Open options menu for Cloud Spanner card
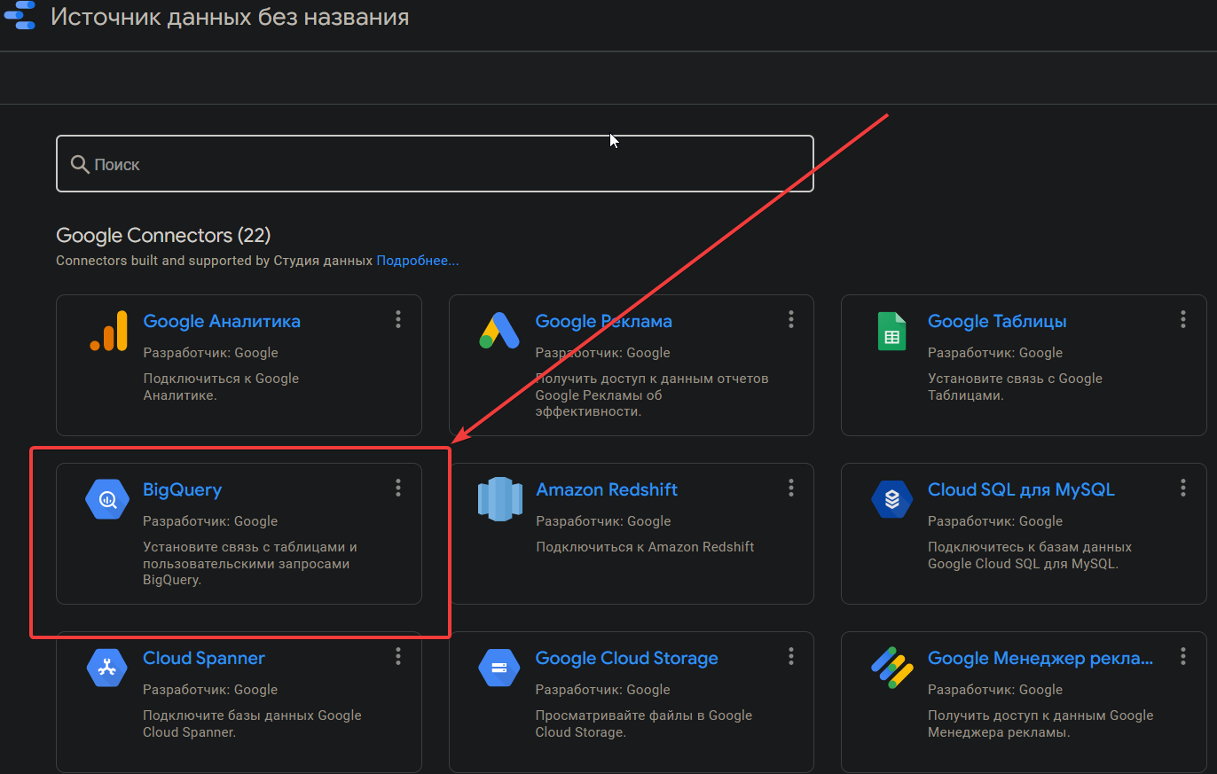Viewport: 1217px width, 774px height. tap(398, 656)
